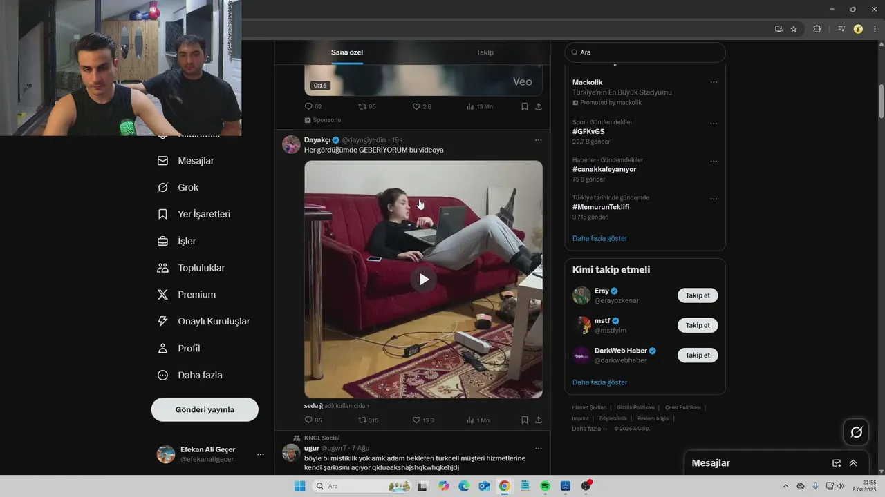This screenshot has width=885, height=497.
Task: Show more follow suggestions link
Action: click(600, 382)
